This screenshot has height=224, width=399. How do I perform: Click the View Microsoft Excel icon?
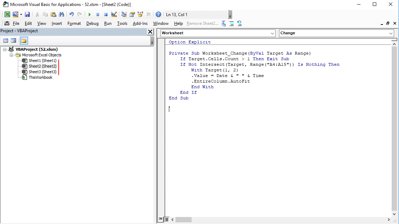point(7,14)
